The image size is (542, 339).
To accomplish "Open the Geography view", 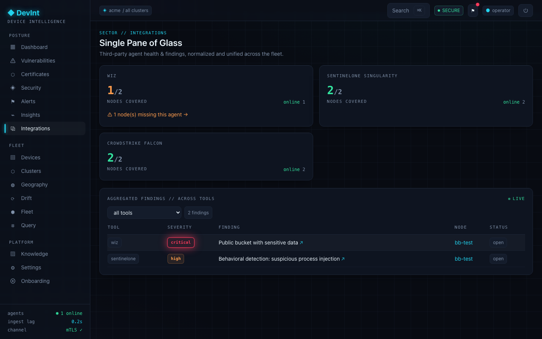I will pos(45,185).
